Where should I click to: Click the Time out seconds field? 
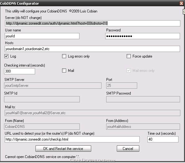pos(163,139)
